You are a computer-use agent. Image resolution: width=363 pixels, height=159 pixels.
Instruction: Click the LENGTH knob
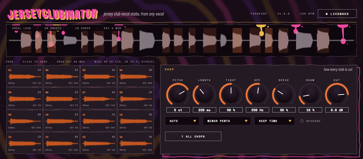tap(204, 94)
